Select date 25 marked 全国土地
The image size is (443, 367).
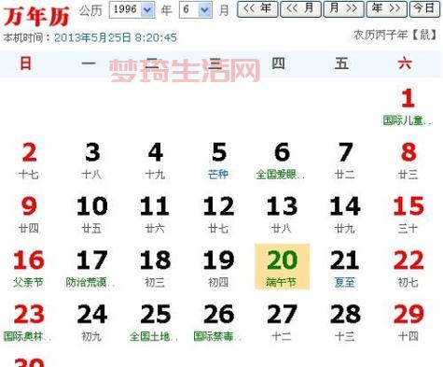click(x=155, y=322)
